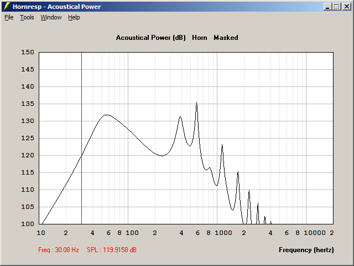Viewport: 354px width, 266px height.
Task: Click the Freq : 30.08 Hz readout
Action: pos(59,250)
